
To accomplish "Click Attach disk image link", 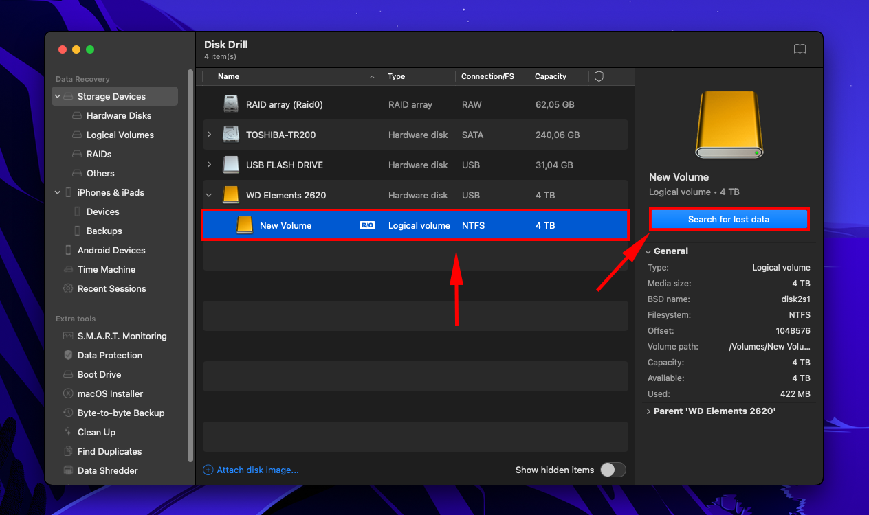I will (x=251, y=470).
